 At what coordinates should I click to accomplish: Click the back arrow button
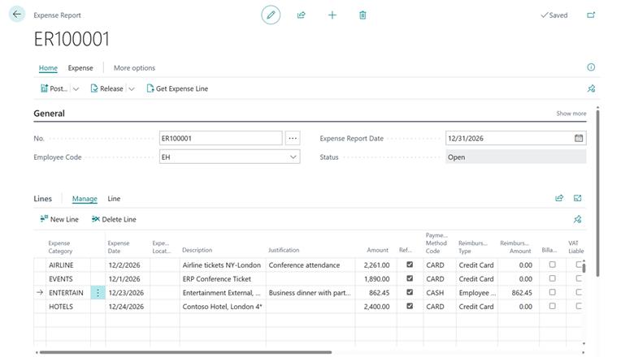[x=16, y=15]
